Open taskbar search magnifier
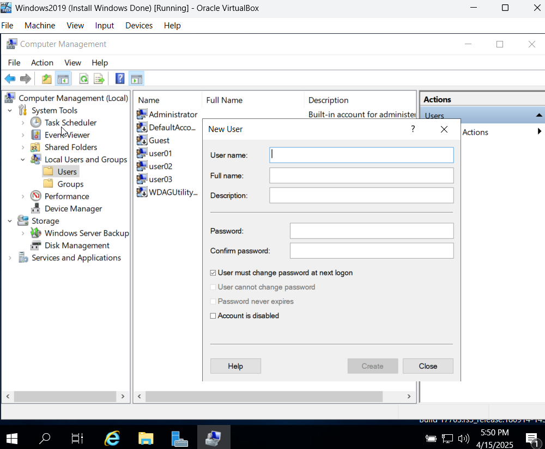The height and width of the screenshot is (449, 545). [x=45, y=438]
